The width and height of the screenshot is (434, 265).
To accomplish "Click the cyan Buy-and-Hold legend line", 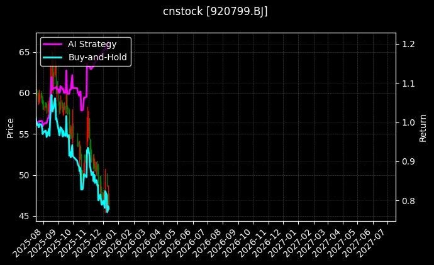I will pos(53,57).
